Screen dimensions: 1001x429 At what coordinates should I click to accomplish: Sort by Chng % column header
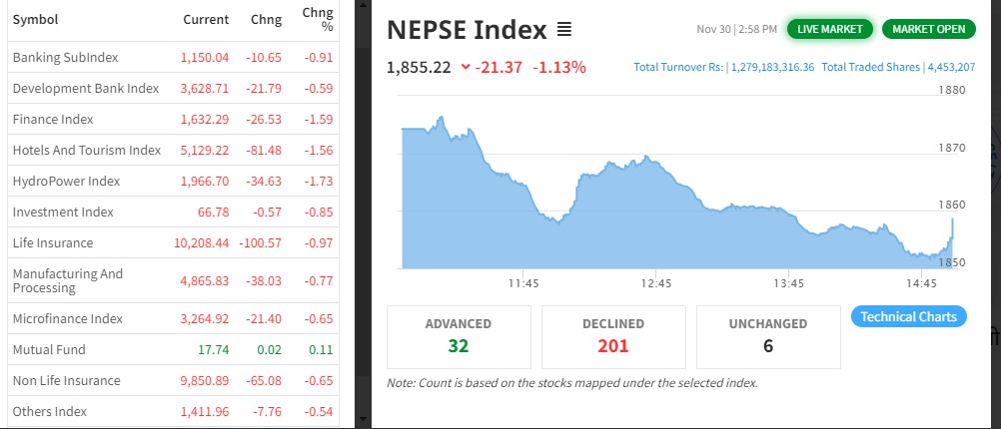click(319, 19)
